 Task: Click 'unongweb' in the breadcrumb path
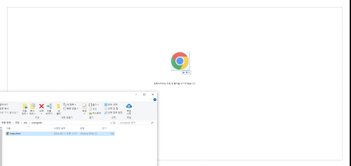(37, 123)
